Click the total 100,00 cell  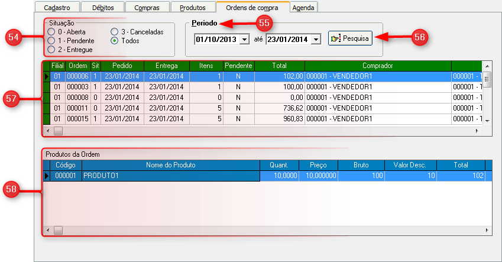point(280,87)
